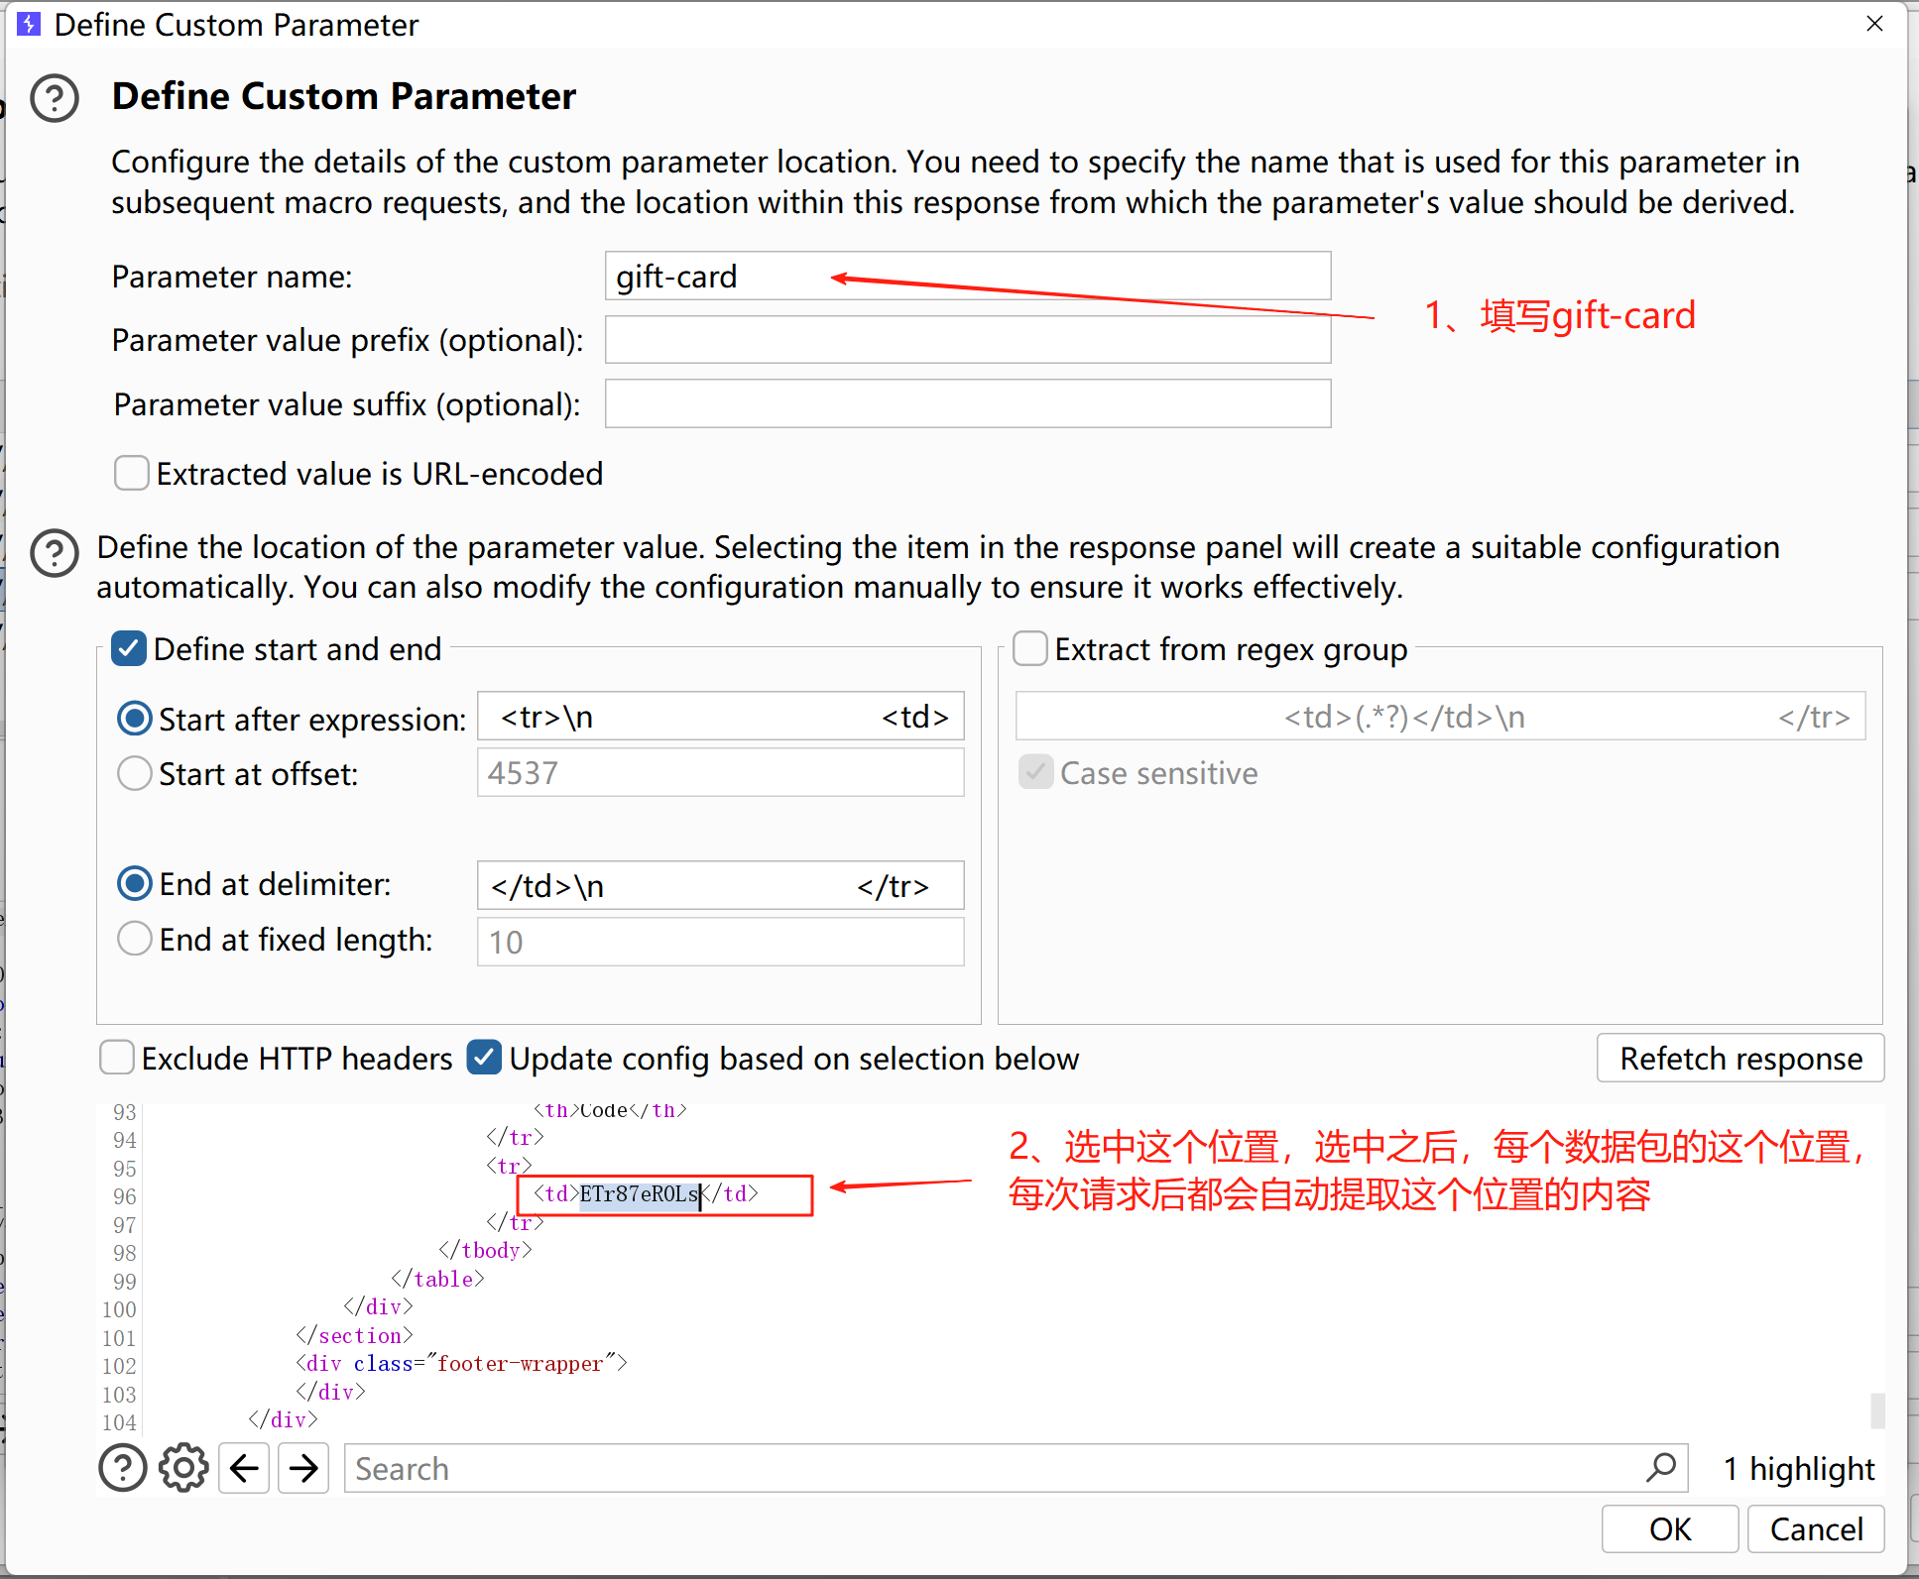Screen dimensions: 1919x1579
Task: Click the help icon beside the dialog title
Action: (x=55, y=98)
